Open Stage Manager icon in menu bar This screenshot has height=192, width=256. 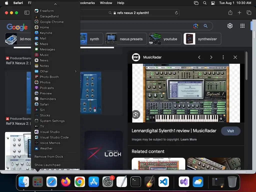click(x=196, y=3)
